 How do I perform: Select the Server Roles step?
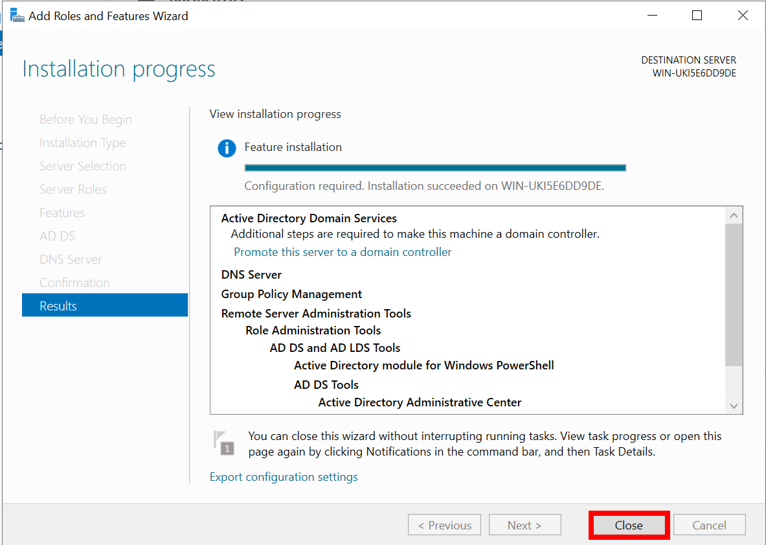click(73, 190)
